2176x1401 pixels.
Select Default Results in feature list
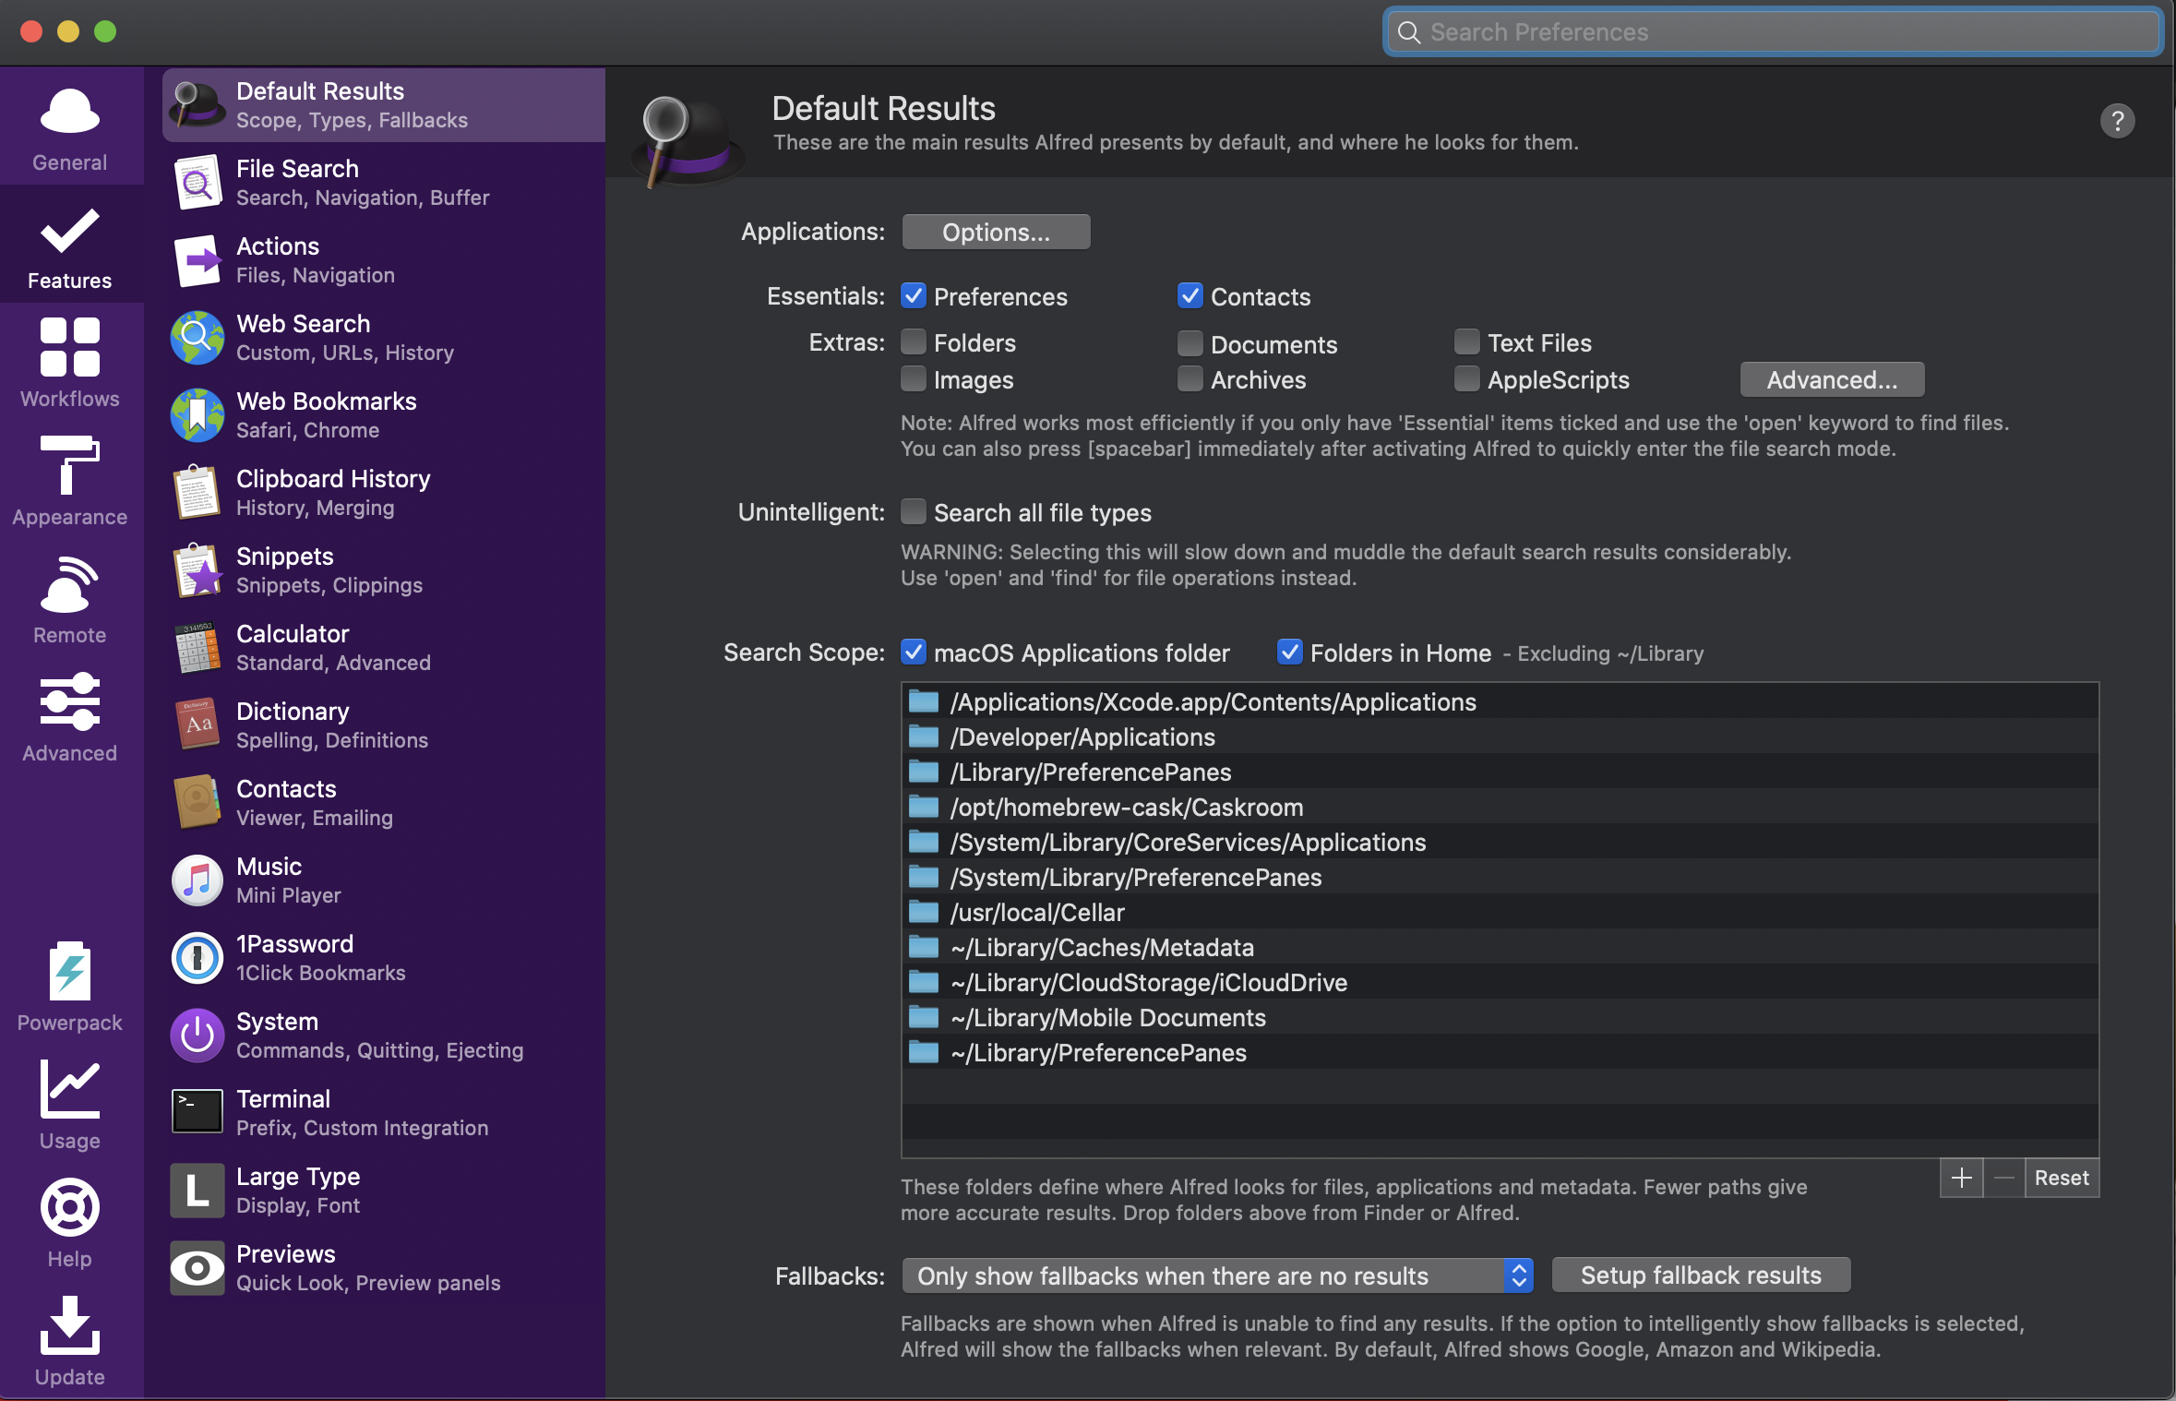tap(384, 105)
